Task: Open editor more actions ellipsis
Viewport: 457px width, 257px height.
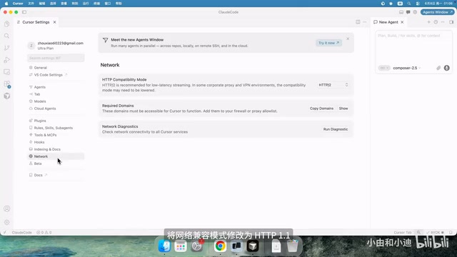Action: tap(365, 22)
